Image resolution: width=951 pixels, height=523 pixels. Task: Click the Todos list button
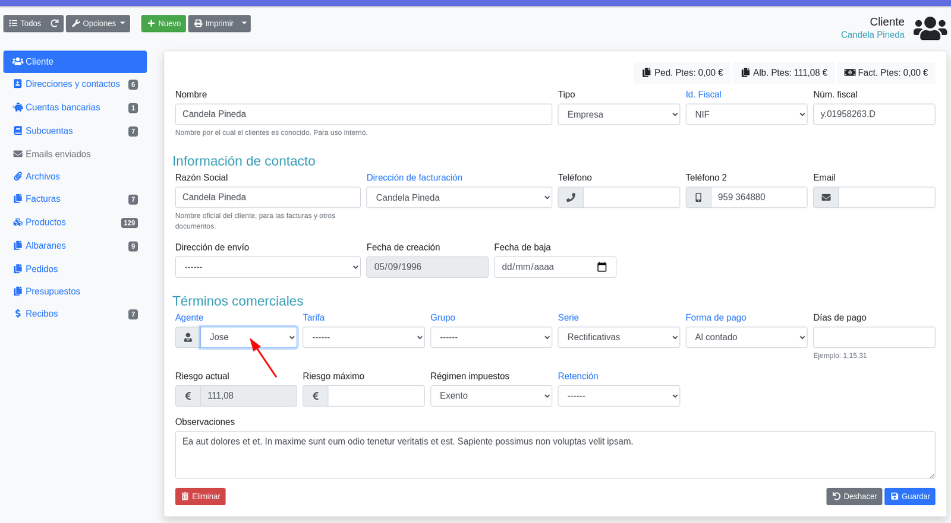click(x=25, y=23)
